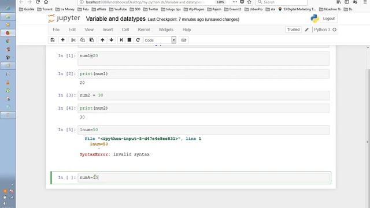This screenshot has height=208, width=370.
Task: Open 53 Digital Marketing bookmark
Action: [x=297, y=9]
